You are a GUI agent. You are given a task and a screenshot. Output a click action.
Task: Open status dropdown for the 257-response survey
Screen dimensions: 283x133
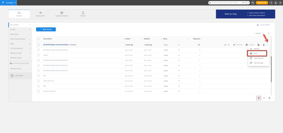(x=179, y=45)
